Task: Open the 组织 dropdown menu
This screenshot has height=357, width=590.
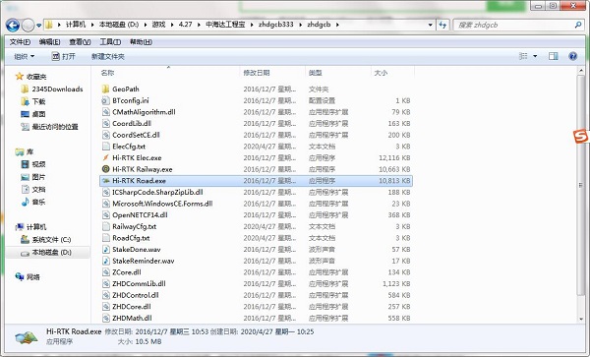Action: tap(24, 56)
